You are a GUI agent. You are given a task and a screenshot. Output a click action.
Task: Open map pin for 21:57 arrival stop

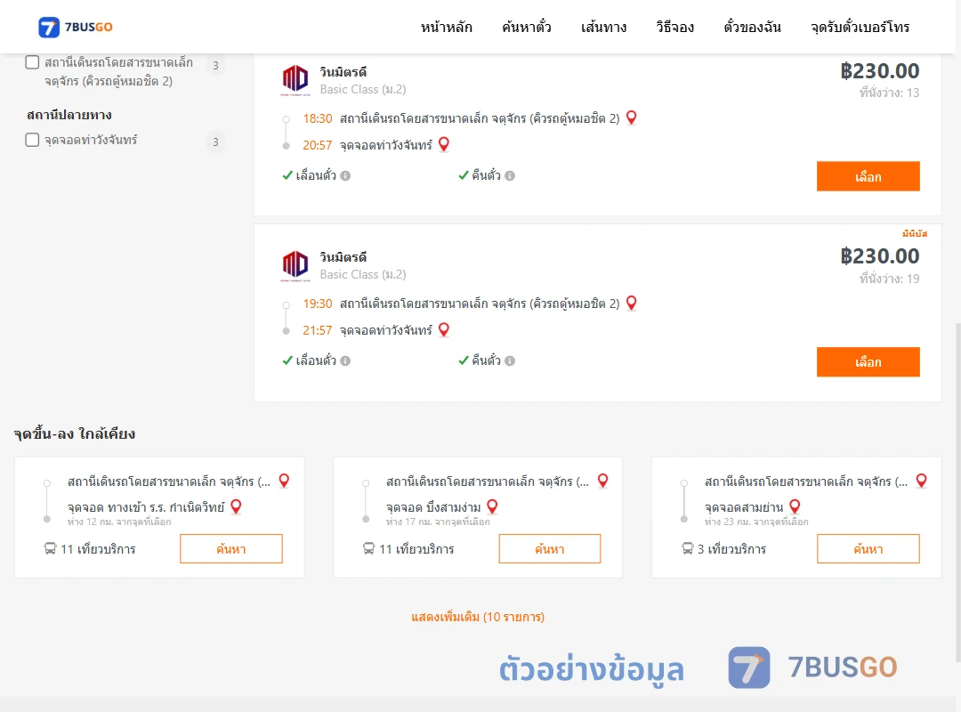click(444, 329)
